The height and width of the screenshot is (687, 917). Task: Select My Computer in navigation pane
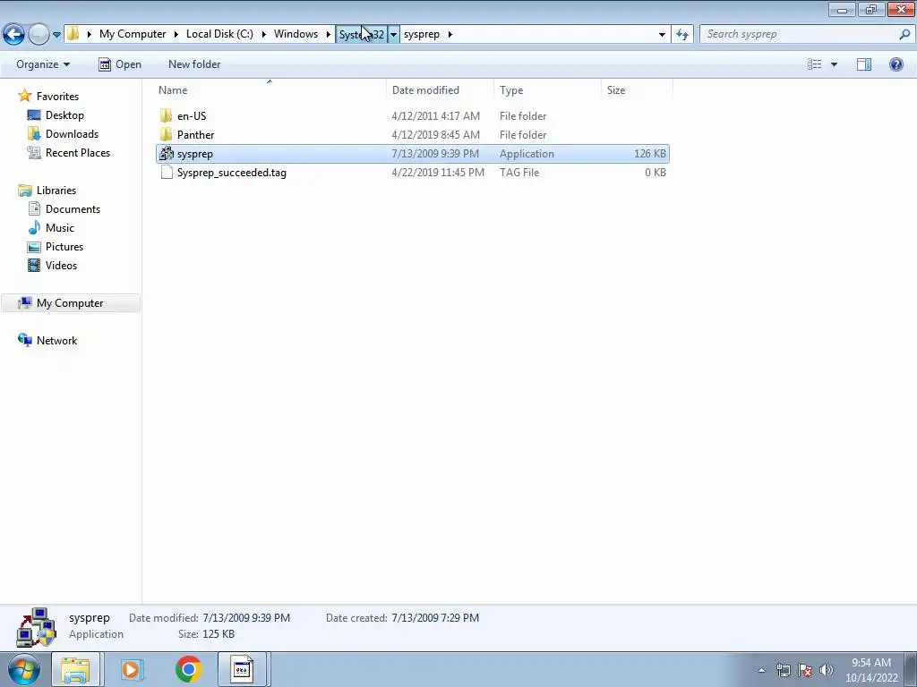tap(70, 302)
